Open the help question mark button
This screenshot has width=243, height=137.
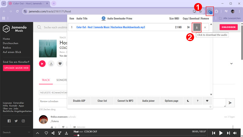[198, 101]
